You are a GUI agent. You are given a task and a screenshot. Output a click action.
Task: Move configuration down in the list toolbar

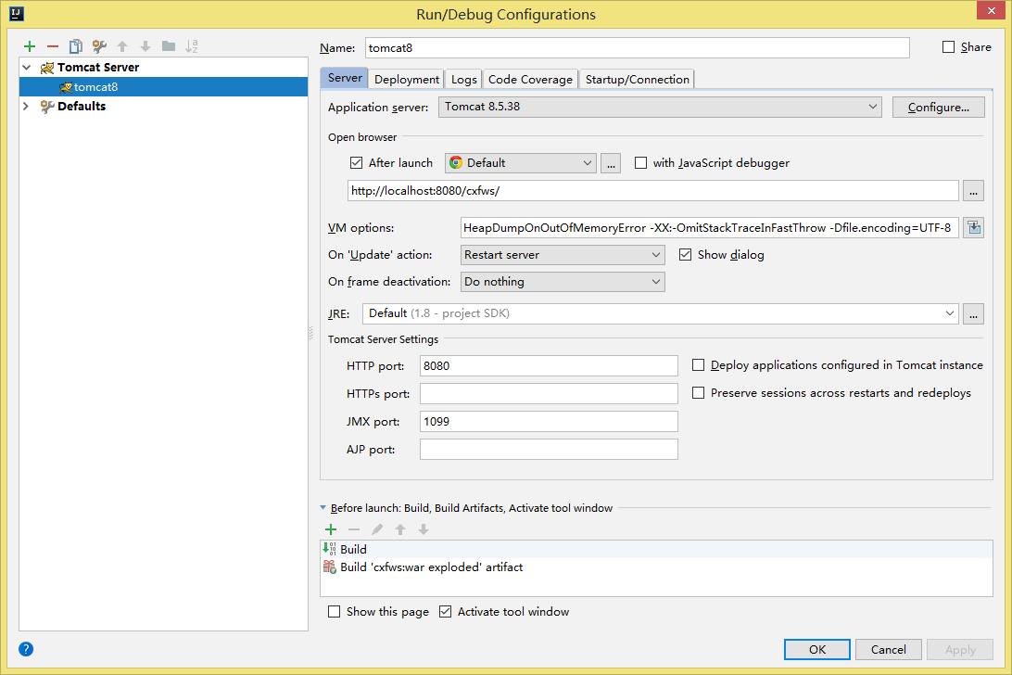[x=145, y=46]
